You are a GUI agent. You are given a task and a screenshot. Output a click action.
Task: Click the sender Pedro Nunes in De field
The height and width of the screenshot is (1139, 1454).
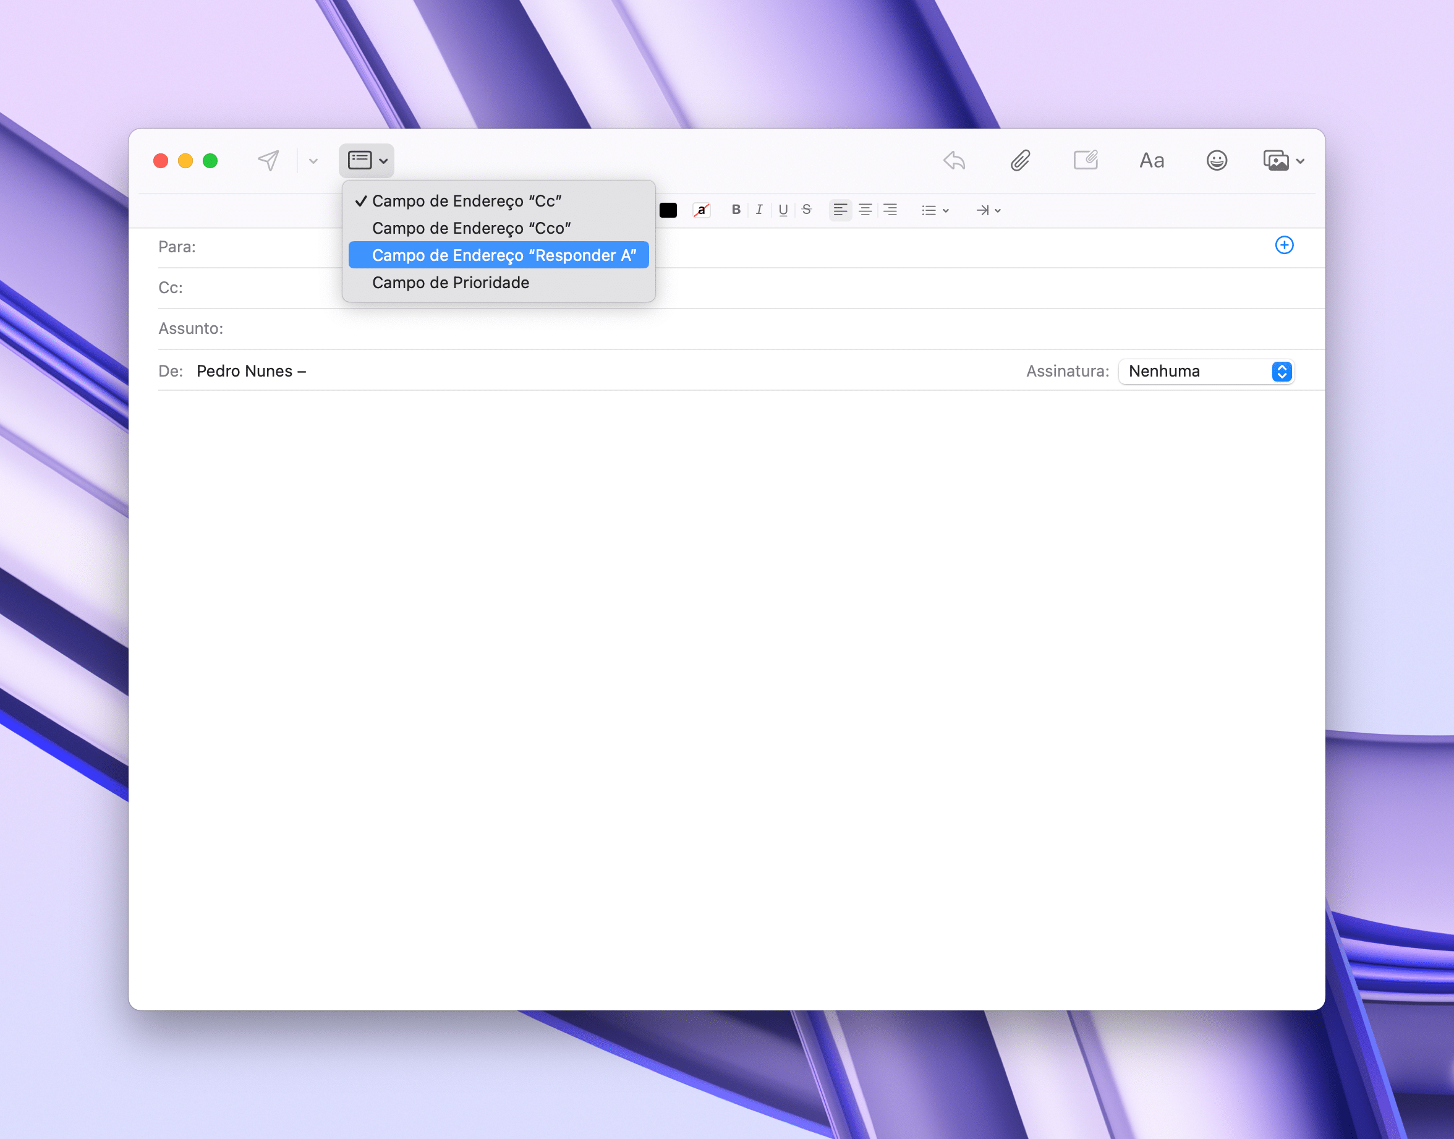pyautogui.click(x=252, y=372)
